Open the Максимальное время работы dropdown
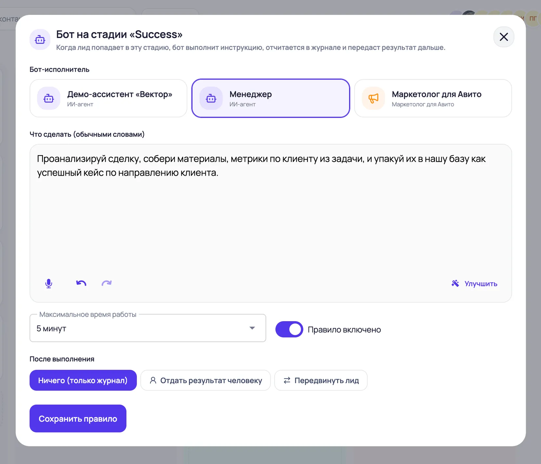Viewport: 541px width, 464px height. coord(148,328)
